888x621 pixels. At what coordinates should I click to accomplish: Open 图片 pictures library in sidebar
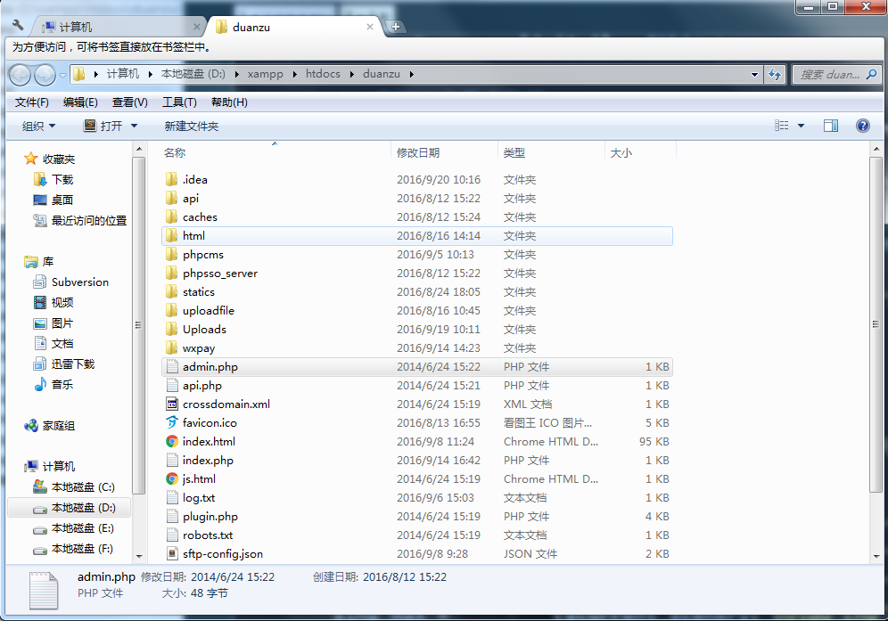[x=53, y=323]
